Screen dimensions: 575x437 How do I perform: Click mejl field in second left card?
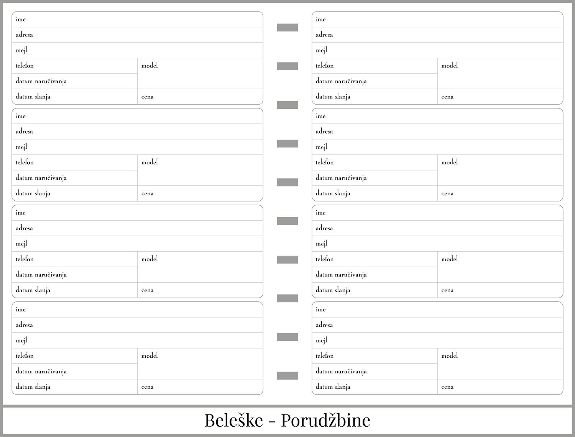[137, 147]
